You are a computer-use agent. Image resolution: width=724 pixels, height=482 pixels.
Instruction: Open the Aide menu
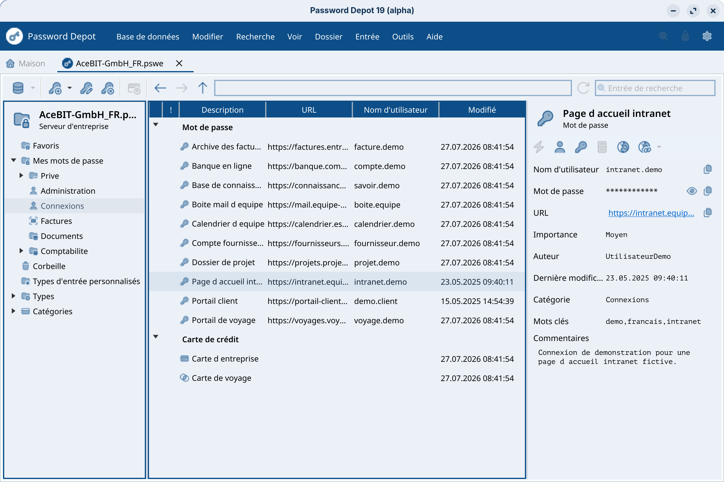[x=434, y=36]
